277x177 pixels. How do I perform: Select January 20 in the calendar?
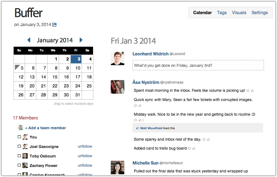pyautogui.click(x=30, y=86)
